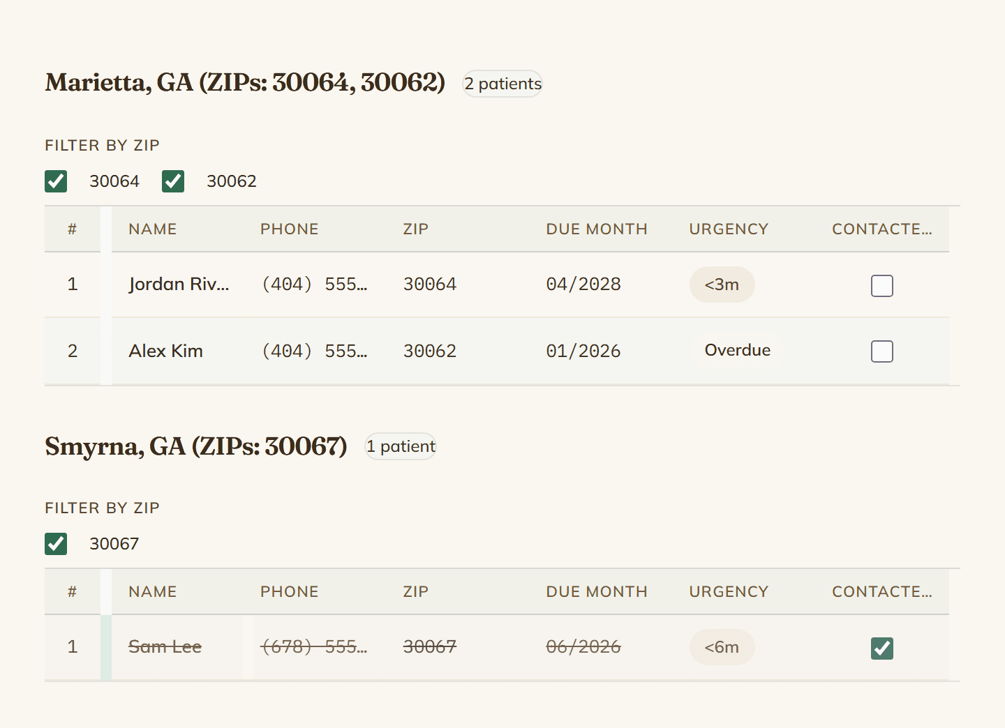Uncheck the 30064 ZIP filter checkbox

(x=56, y=181)
